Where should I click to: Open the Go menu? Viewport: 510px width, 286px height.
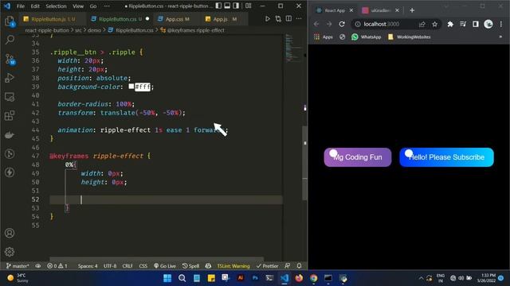tap(93, 6)
